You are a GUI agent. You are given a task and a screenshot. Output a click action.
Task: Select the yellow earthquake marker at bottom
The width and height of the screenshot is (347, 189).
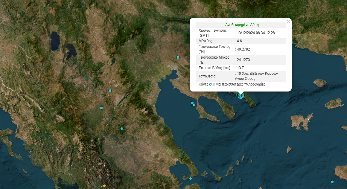[104, 186]
